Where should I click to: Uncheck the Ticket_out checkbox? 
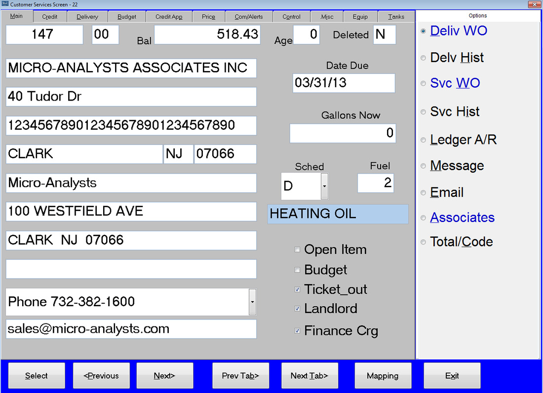click(297, 289)
